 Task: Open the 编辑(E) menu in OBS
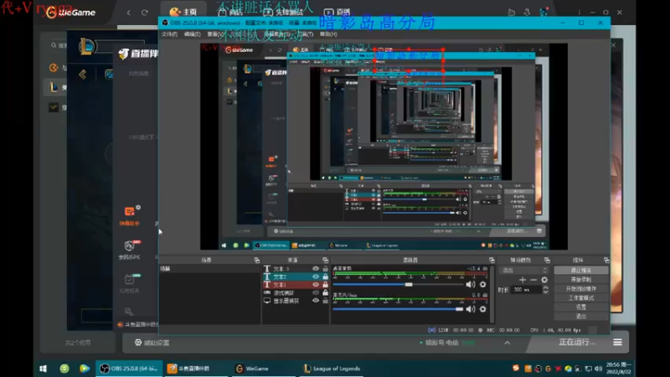(x=192, y=34)
